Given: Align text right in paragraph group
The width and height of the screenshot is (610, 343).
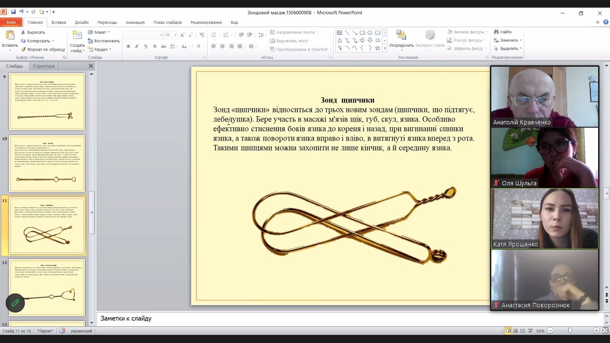Looking at the screenshot, I should coord(231,46).
